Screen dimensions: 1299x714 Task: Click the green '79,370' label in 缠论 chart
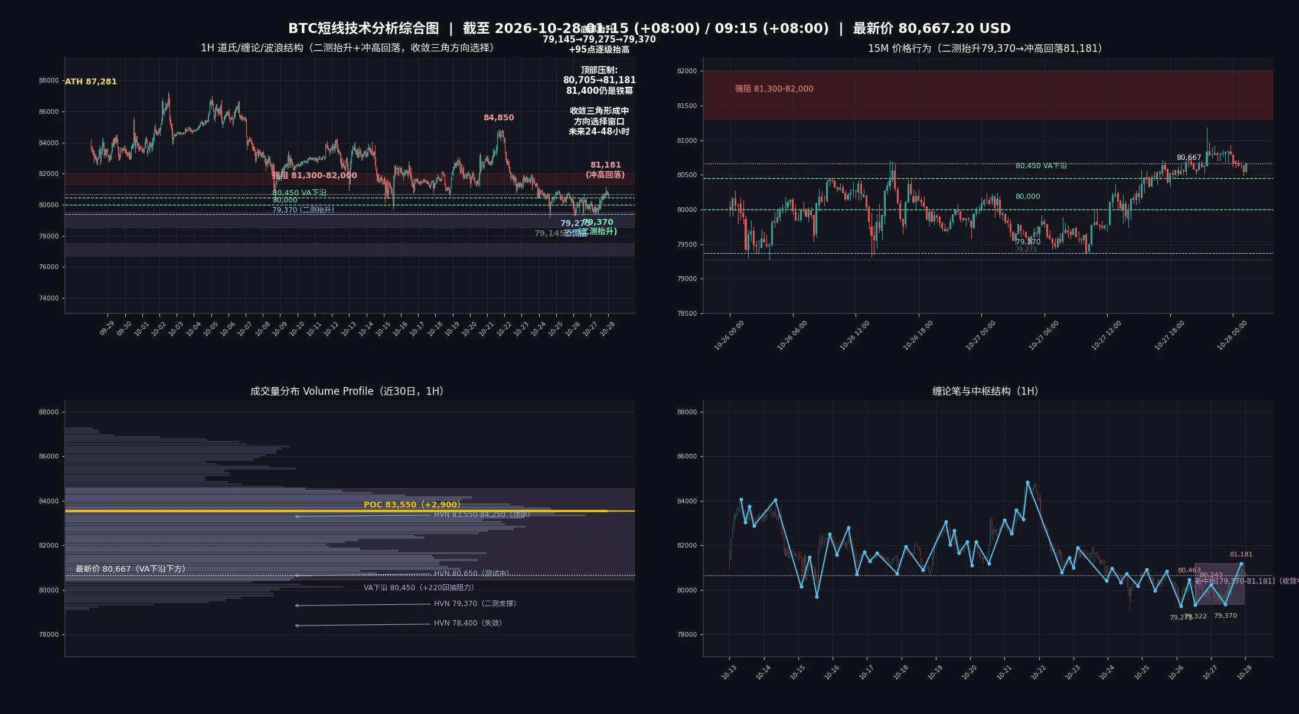tap(1225, 616)
